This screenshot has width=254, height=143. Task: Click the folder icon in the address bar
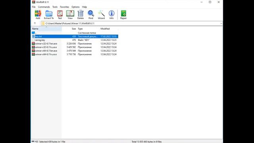click(43, 23)
